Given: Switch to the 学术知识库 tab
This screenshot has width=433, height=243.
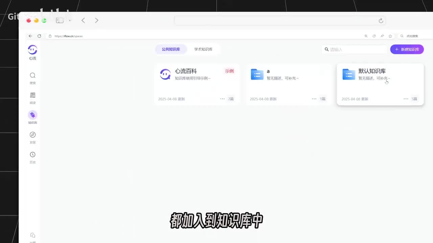Looking at the screenshot, I should pyautogui.click(x=203, y=49).
